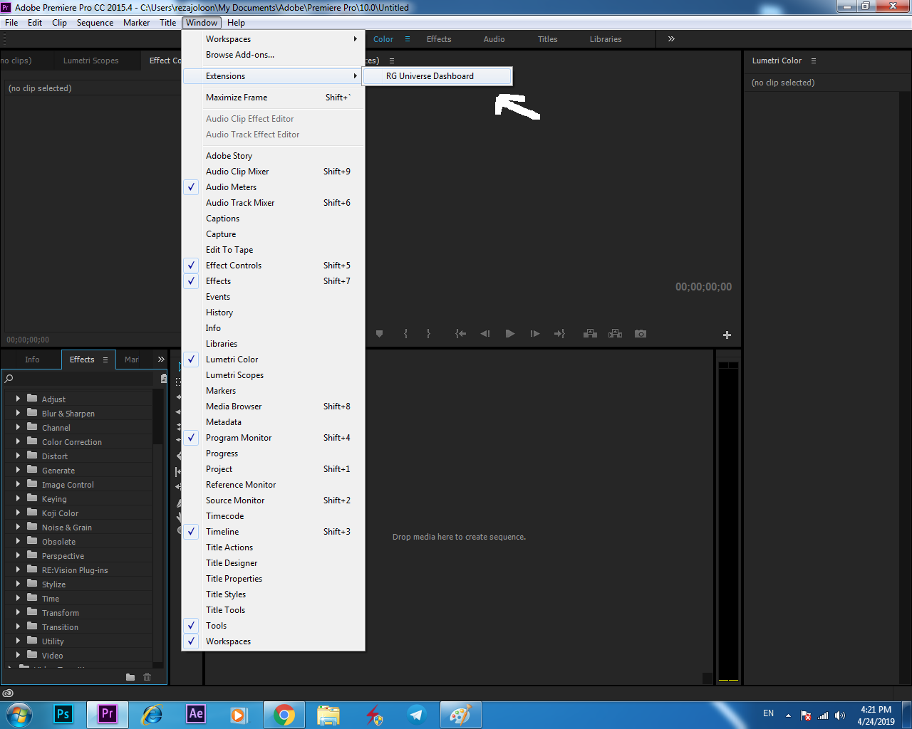Switch to Lumetri Scopes panel tab
912x729 pixels.
(x=90, y=61)
